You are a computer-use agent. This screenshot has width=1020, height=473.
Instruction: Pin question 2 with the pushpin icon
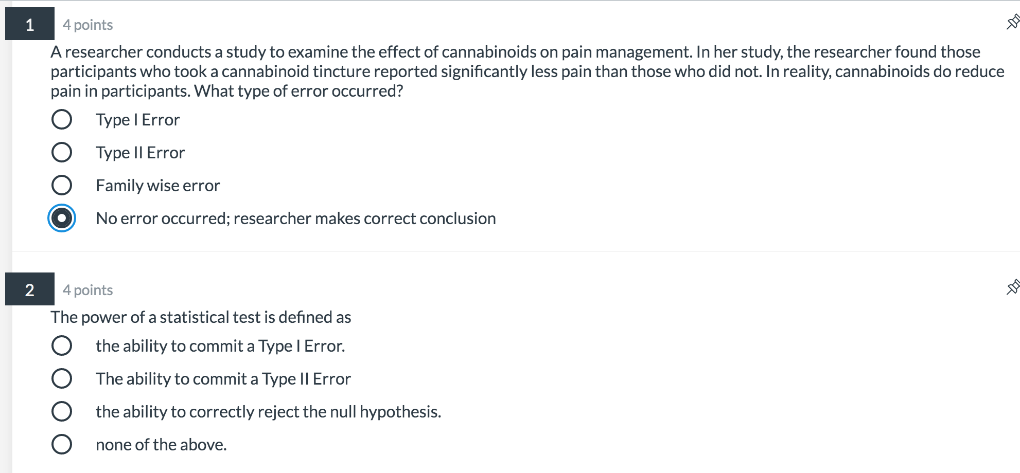tap(1013, 287)
